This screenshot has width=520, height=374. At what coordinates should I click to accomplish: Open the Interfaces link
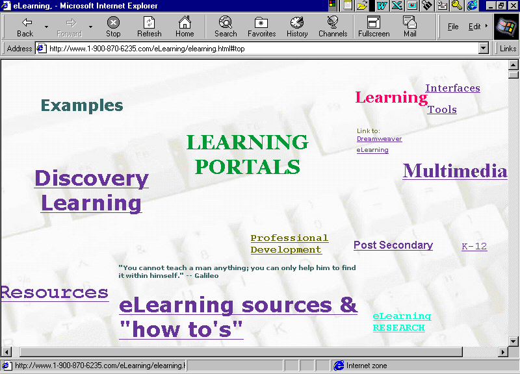(452, 88)
